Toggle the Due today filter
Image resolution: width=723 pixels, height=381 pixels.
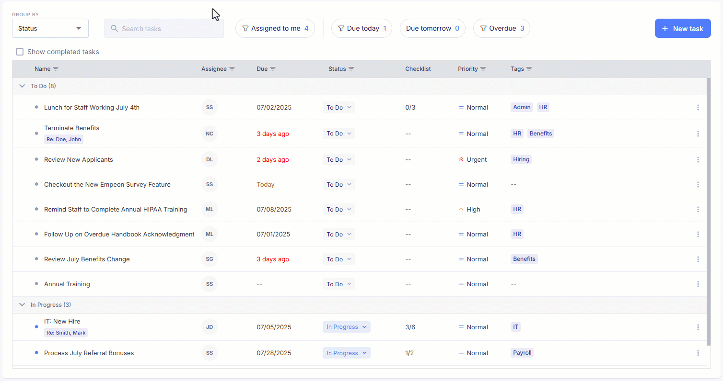(361, 28)
